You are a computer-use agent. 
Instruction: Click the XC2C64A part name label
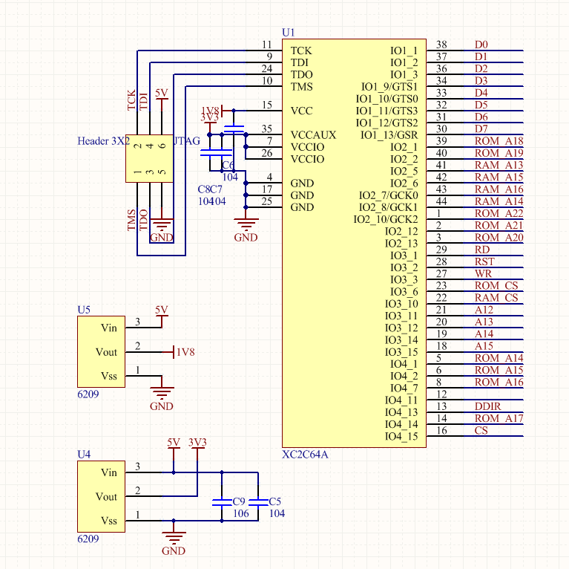305,454
